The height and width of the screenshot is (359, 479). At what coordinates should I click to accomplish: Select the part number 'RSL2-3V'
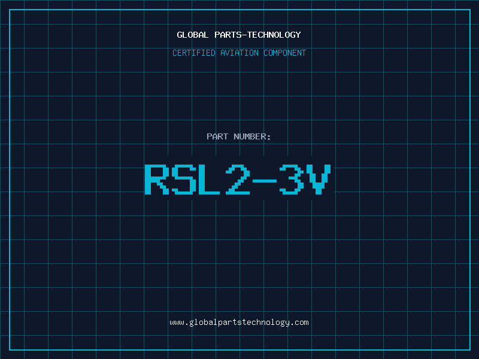(x=238, y=179)
